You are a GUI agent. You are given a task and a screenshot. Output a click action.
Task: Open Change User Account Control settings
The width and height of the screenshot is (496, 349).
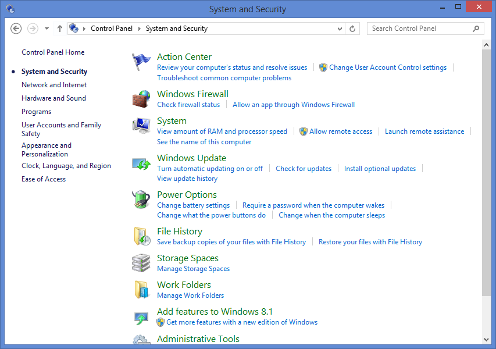(387, 67)
